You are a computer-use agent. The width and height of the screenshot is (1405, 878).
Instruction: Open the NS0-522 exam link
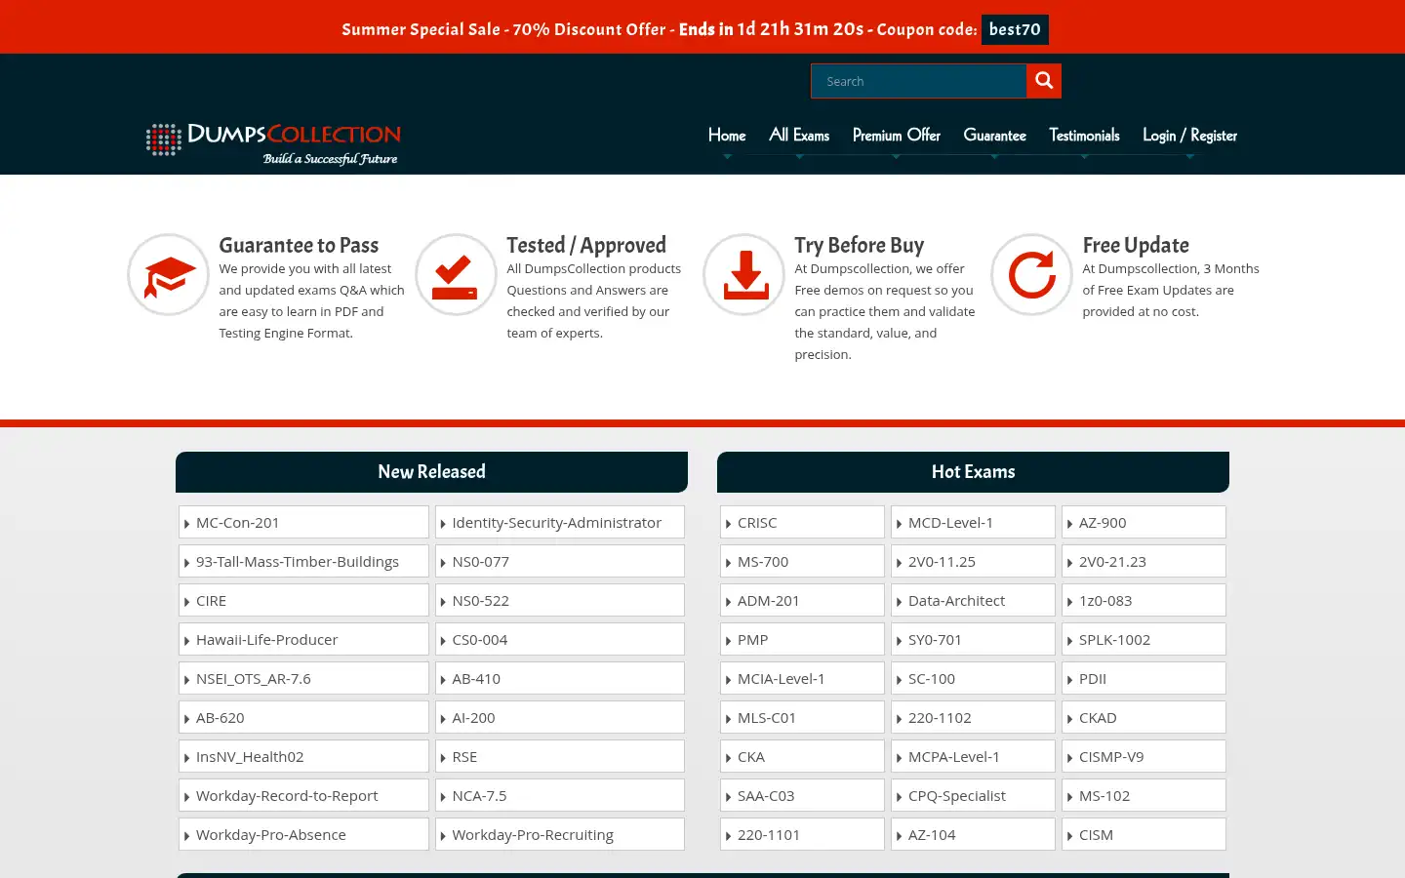click(560, 600)
